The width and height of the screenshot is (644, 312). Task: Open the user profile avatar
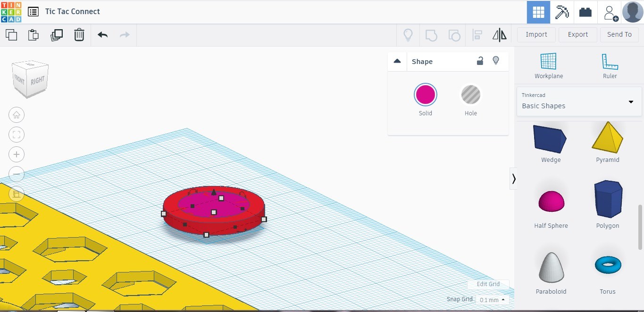pos(633,12)
